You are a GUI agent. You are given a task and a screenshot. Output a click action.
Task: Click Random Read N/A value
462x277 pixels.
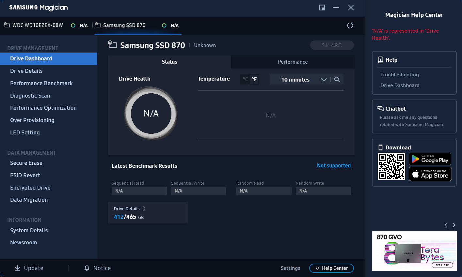(264, 191)
